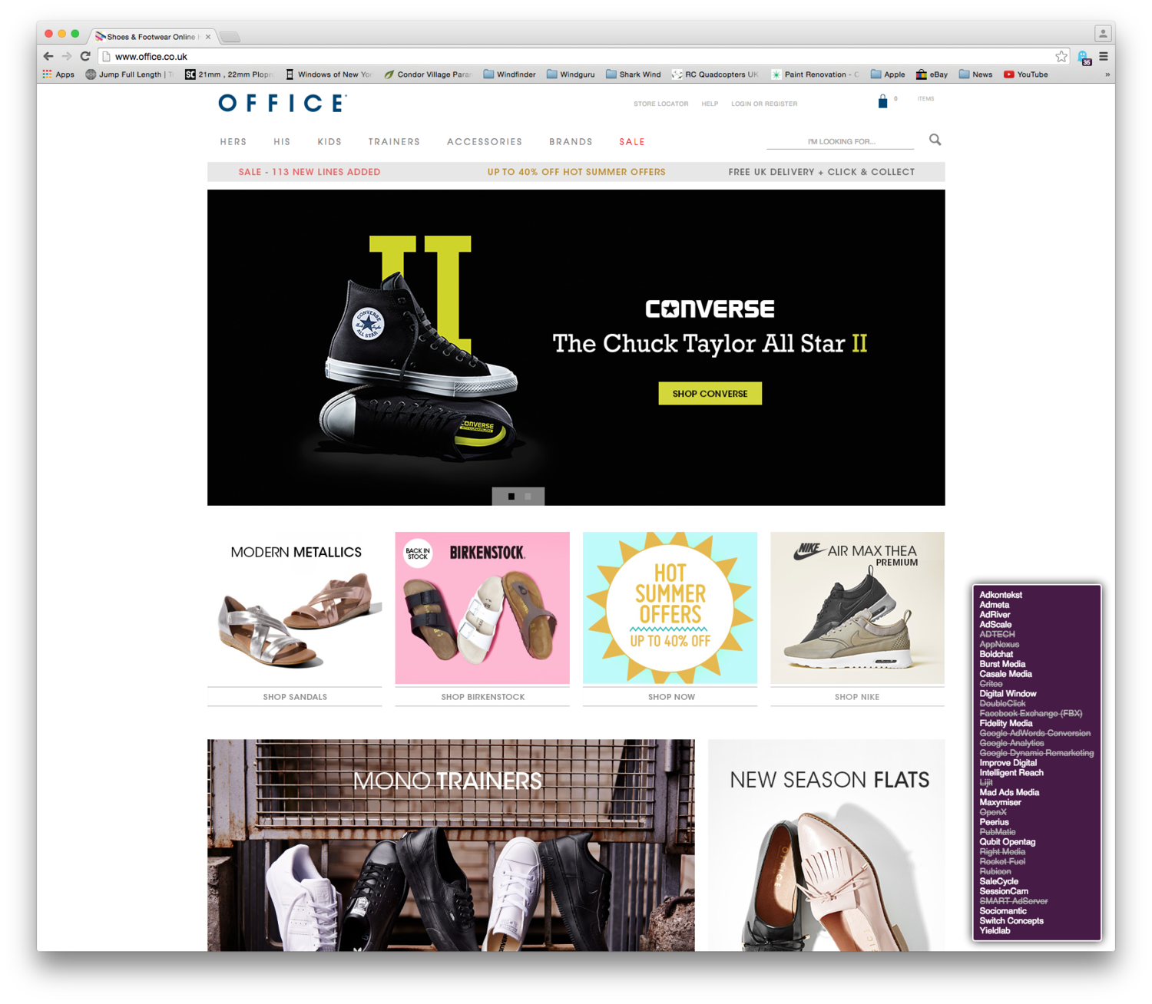Open YouTube bookmark
The width and height of the screenshot is (1152, 1004).
[1025, 74]
